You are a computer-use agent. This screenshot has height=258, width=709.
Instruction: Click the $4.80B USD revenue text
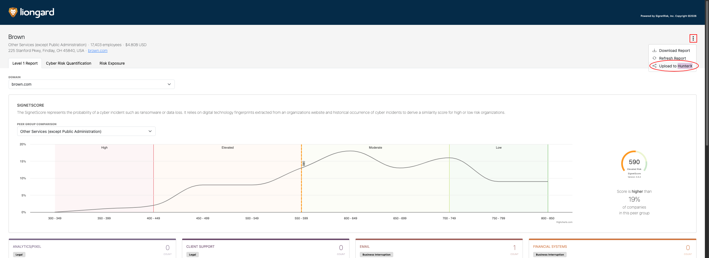136,45
